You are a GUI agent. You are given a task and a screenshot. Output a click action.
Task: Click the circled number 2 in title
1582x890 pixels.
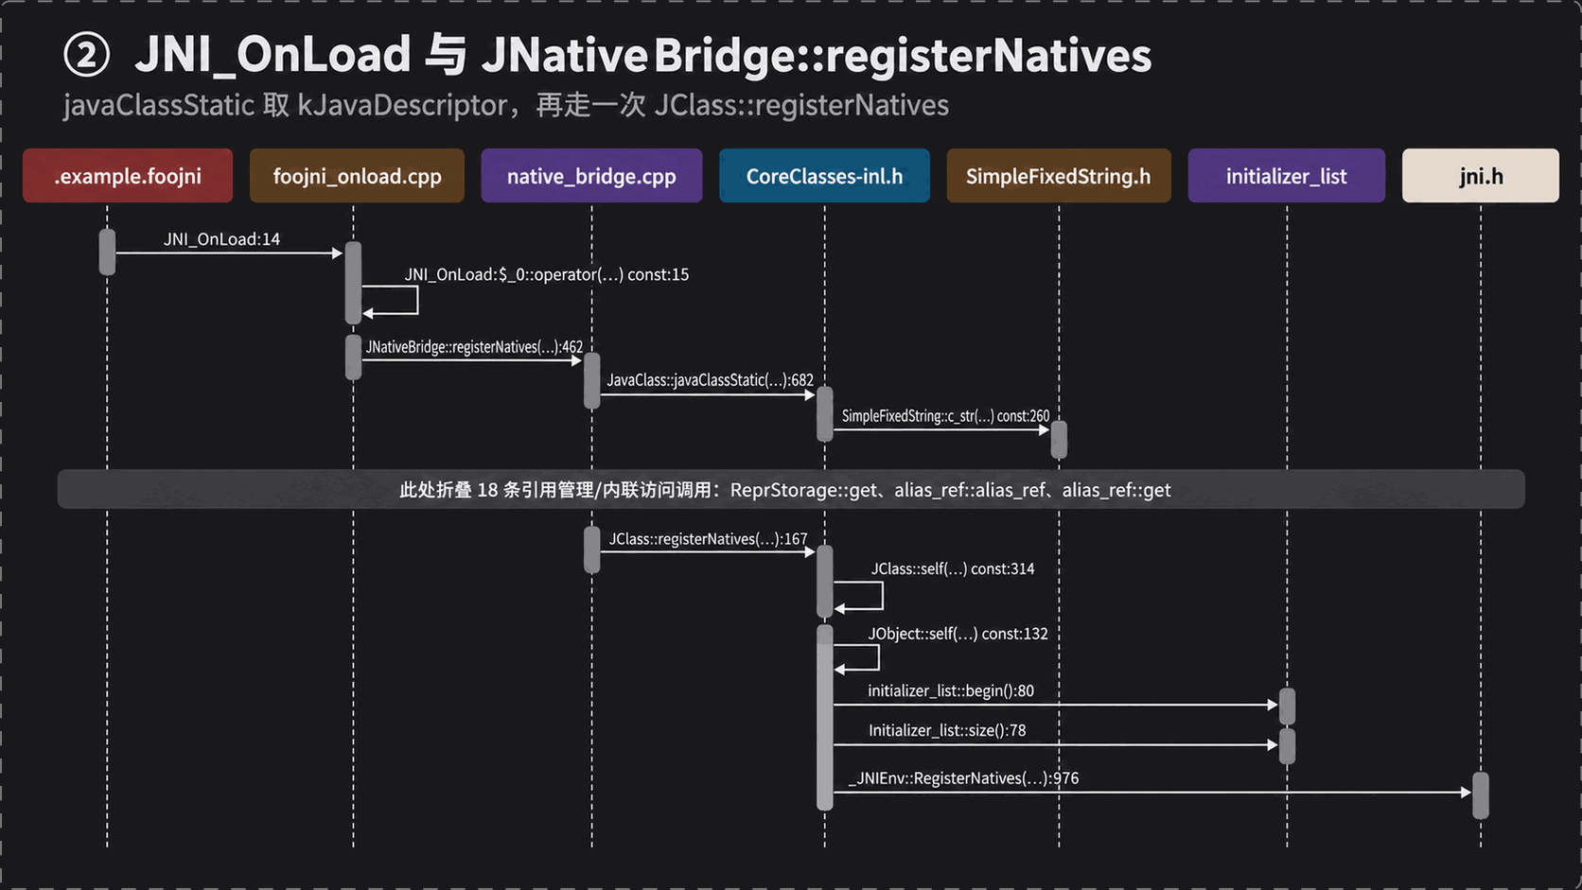coord(87,55)
